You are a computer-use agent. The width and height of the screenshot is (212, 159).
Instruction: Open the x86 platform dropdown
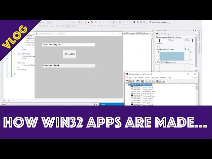[x=56, y=22]
